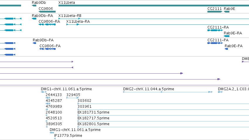This screenshot has width=249, height=140.
Task: Click the CG9806-PA protein coding glyph
Action: click(x=47, y=49)
